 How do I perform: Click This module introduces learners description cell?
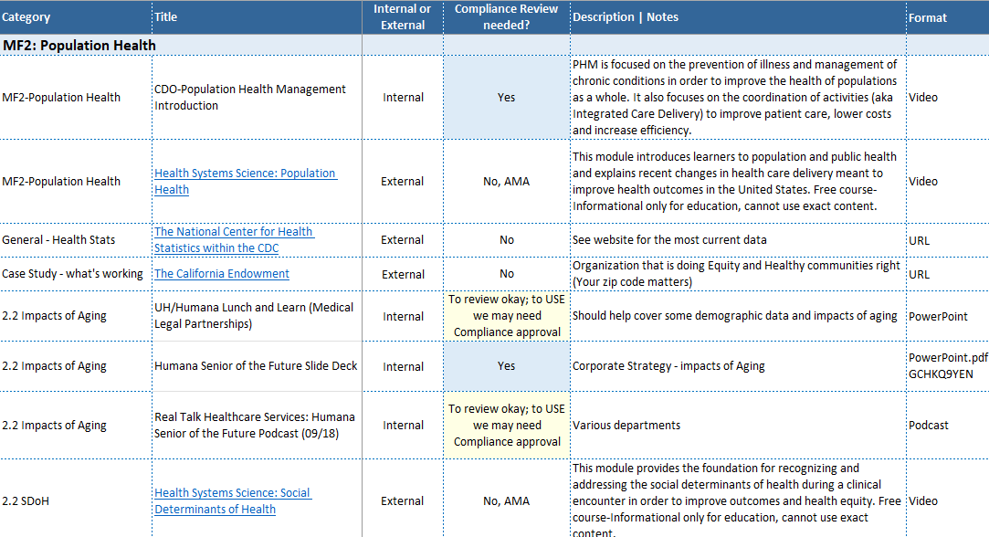[738, 181]
